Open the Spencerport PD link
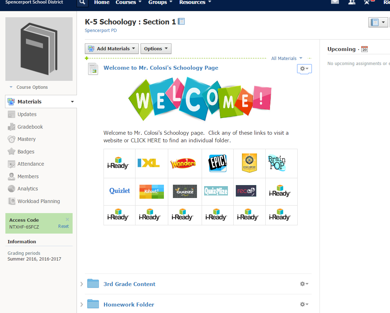 [101, 30]
